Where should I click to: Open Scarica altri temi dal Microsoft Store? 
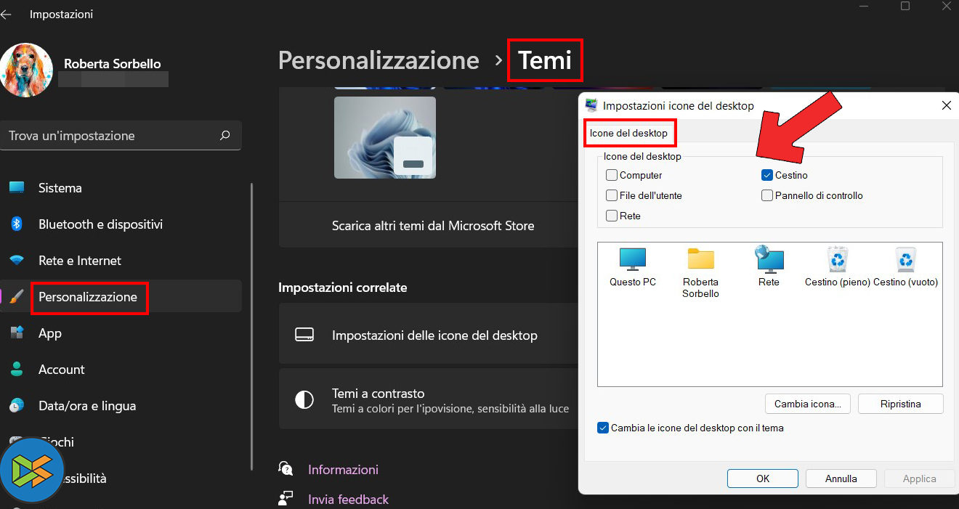point(433,226)
